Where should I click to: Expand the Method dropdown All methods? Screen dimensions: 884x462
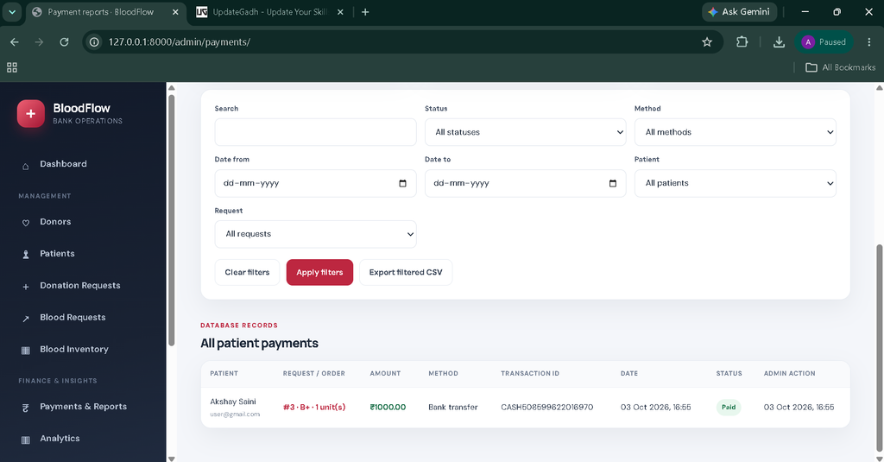(736, 132)
